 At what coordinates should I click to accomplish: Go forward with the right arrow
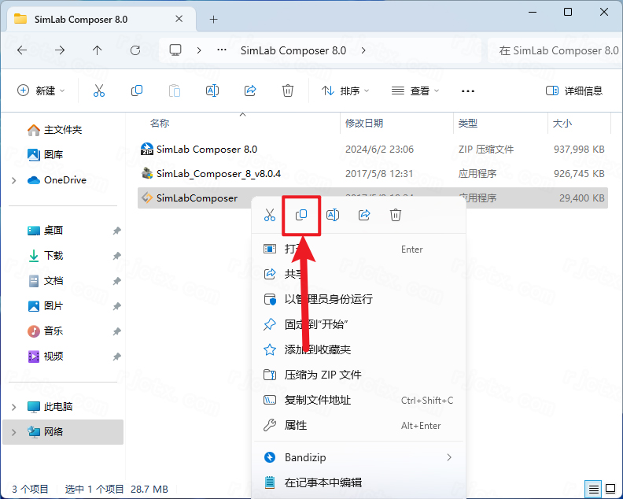(x=60, y=50)
